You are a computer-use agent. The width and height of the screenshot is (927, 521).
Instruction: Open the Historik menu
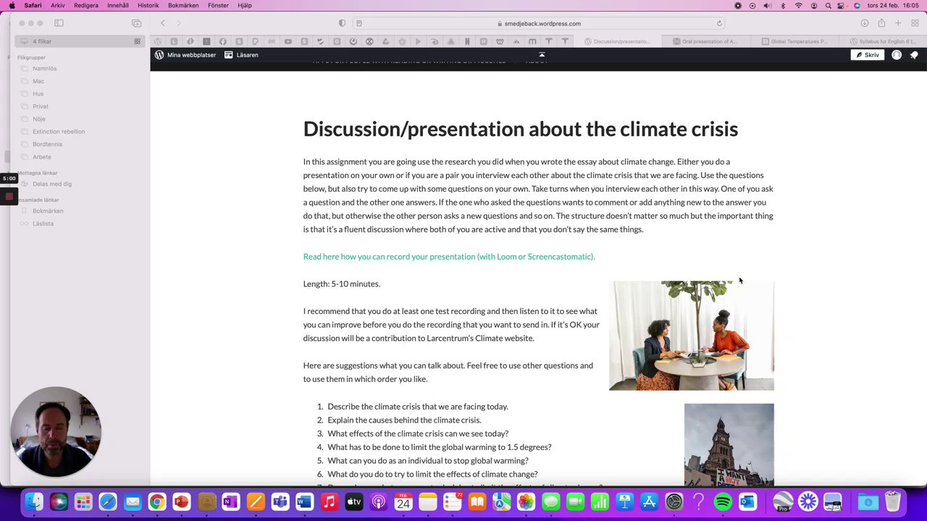(x=148, y=5)
